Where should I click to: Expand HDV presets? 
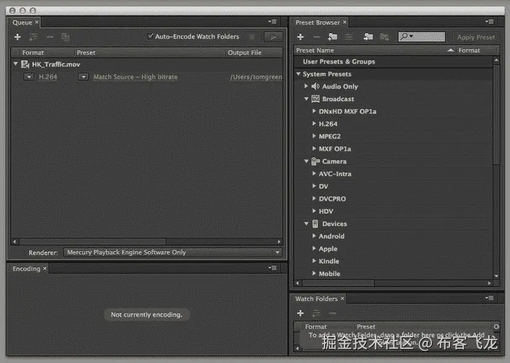pyautogui.click(x=314, y=211)
